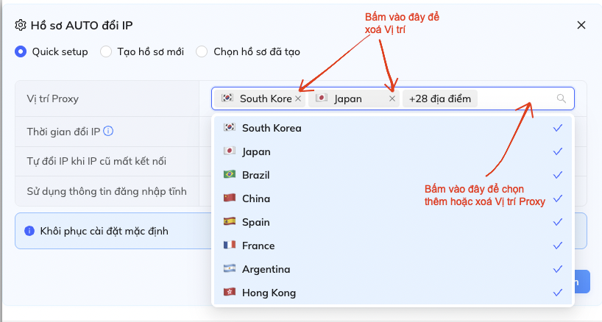Close the Hồ sơ AUTO đổi IP dialog

pyautogui.click(x=581, y=25)
